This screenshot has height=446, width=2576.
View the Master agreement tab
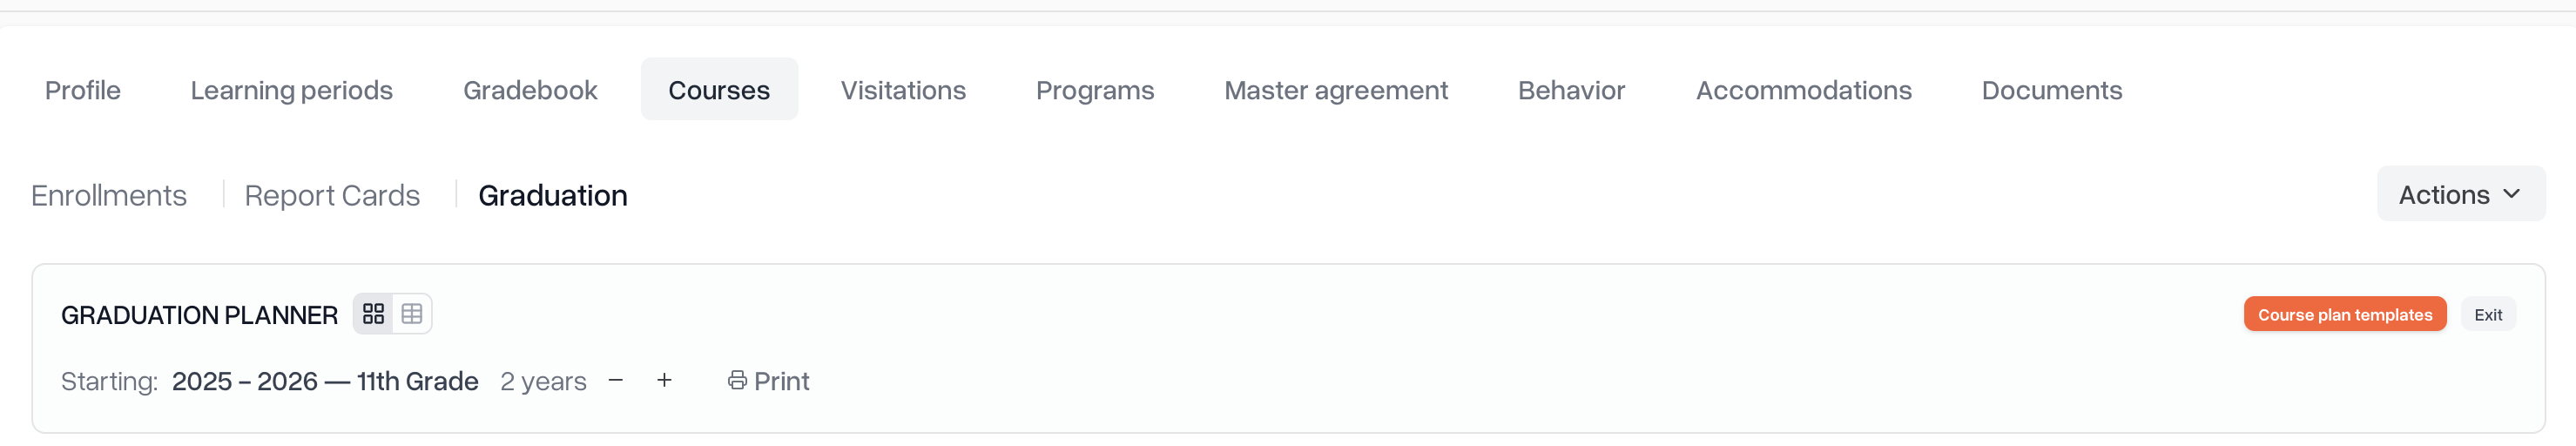coord(1336,90)
